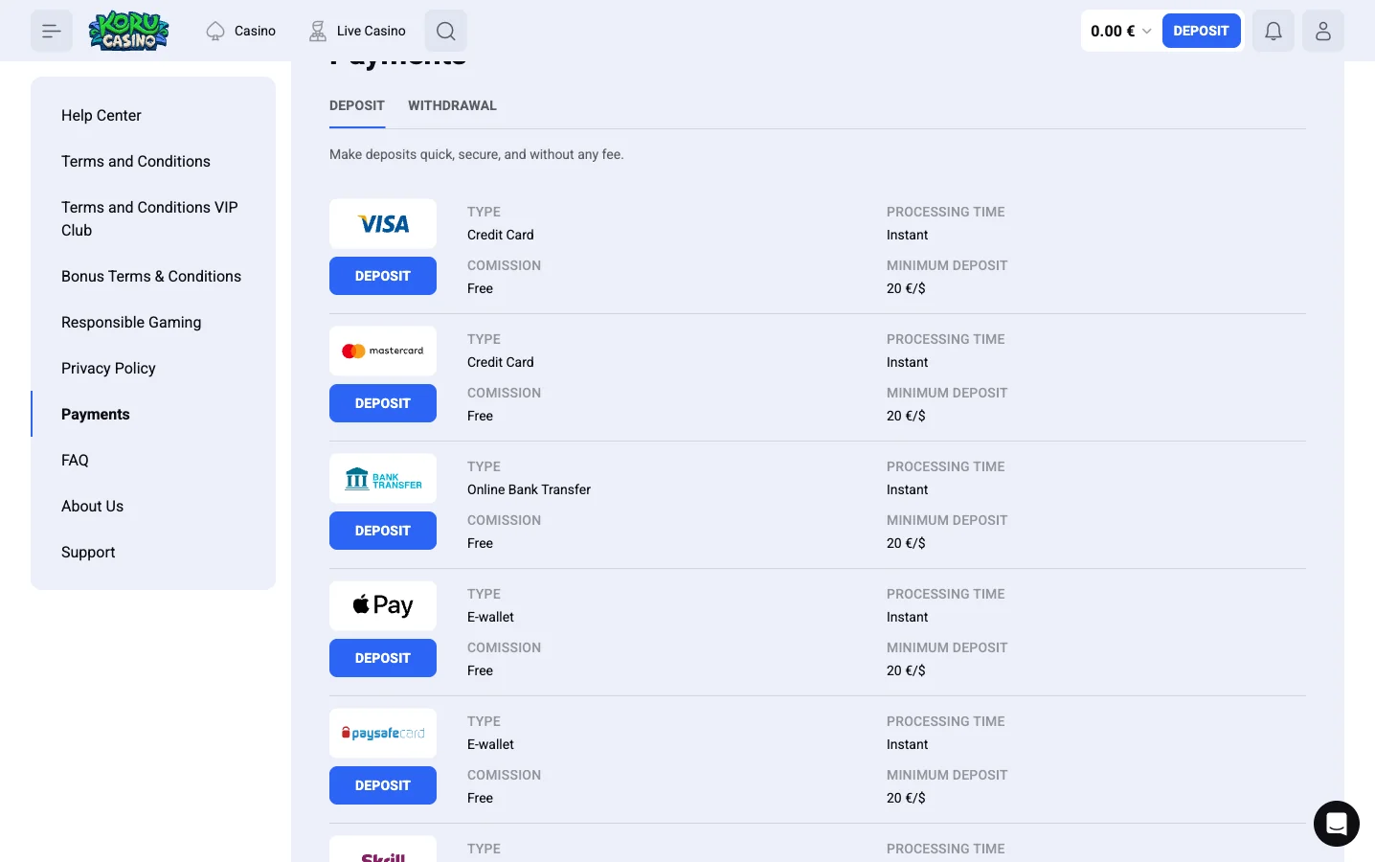Select the Bank Transfer logo
Image resolution: width=1375 pixels, height=862 pixels.
point(383,479)
